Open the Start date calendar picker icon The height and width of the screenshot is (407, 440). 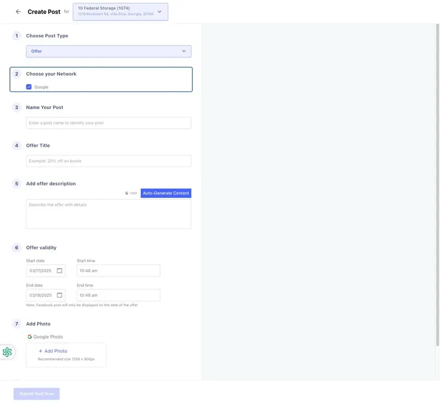coord(59,270)
